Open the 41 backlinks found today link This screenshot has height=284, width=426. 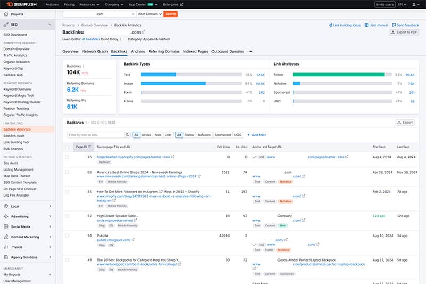click(91, 39)
